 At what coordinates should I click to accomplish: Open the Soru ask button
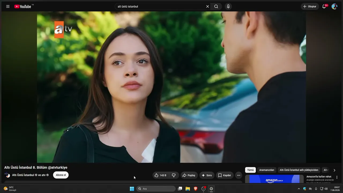(x=207, y=175)
